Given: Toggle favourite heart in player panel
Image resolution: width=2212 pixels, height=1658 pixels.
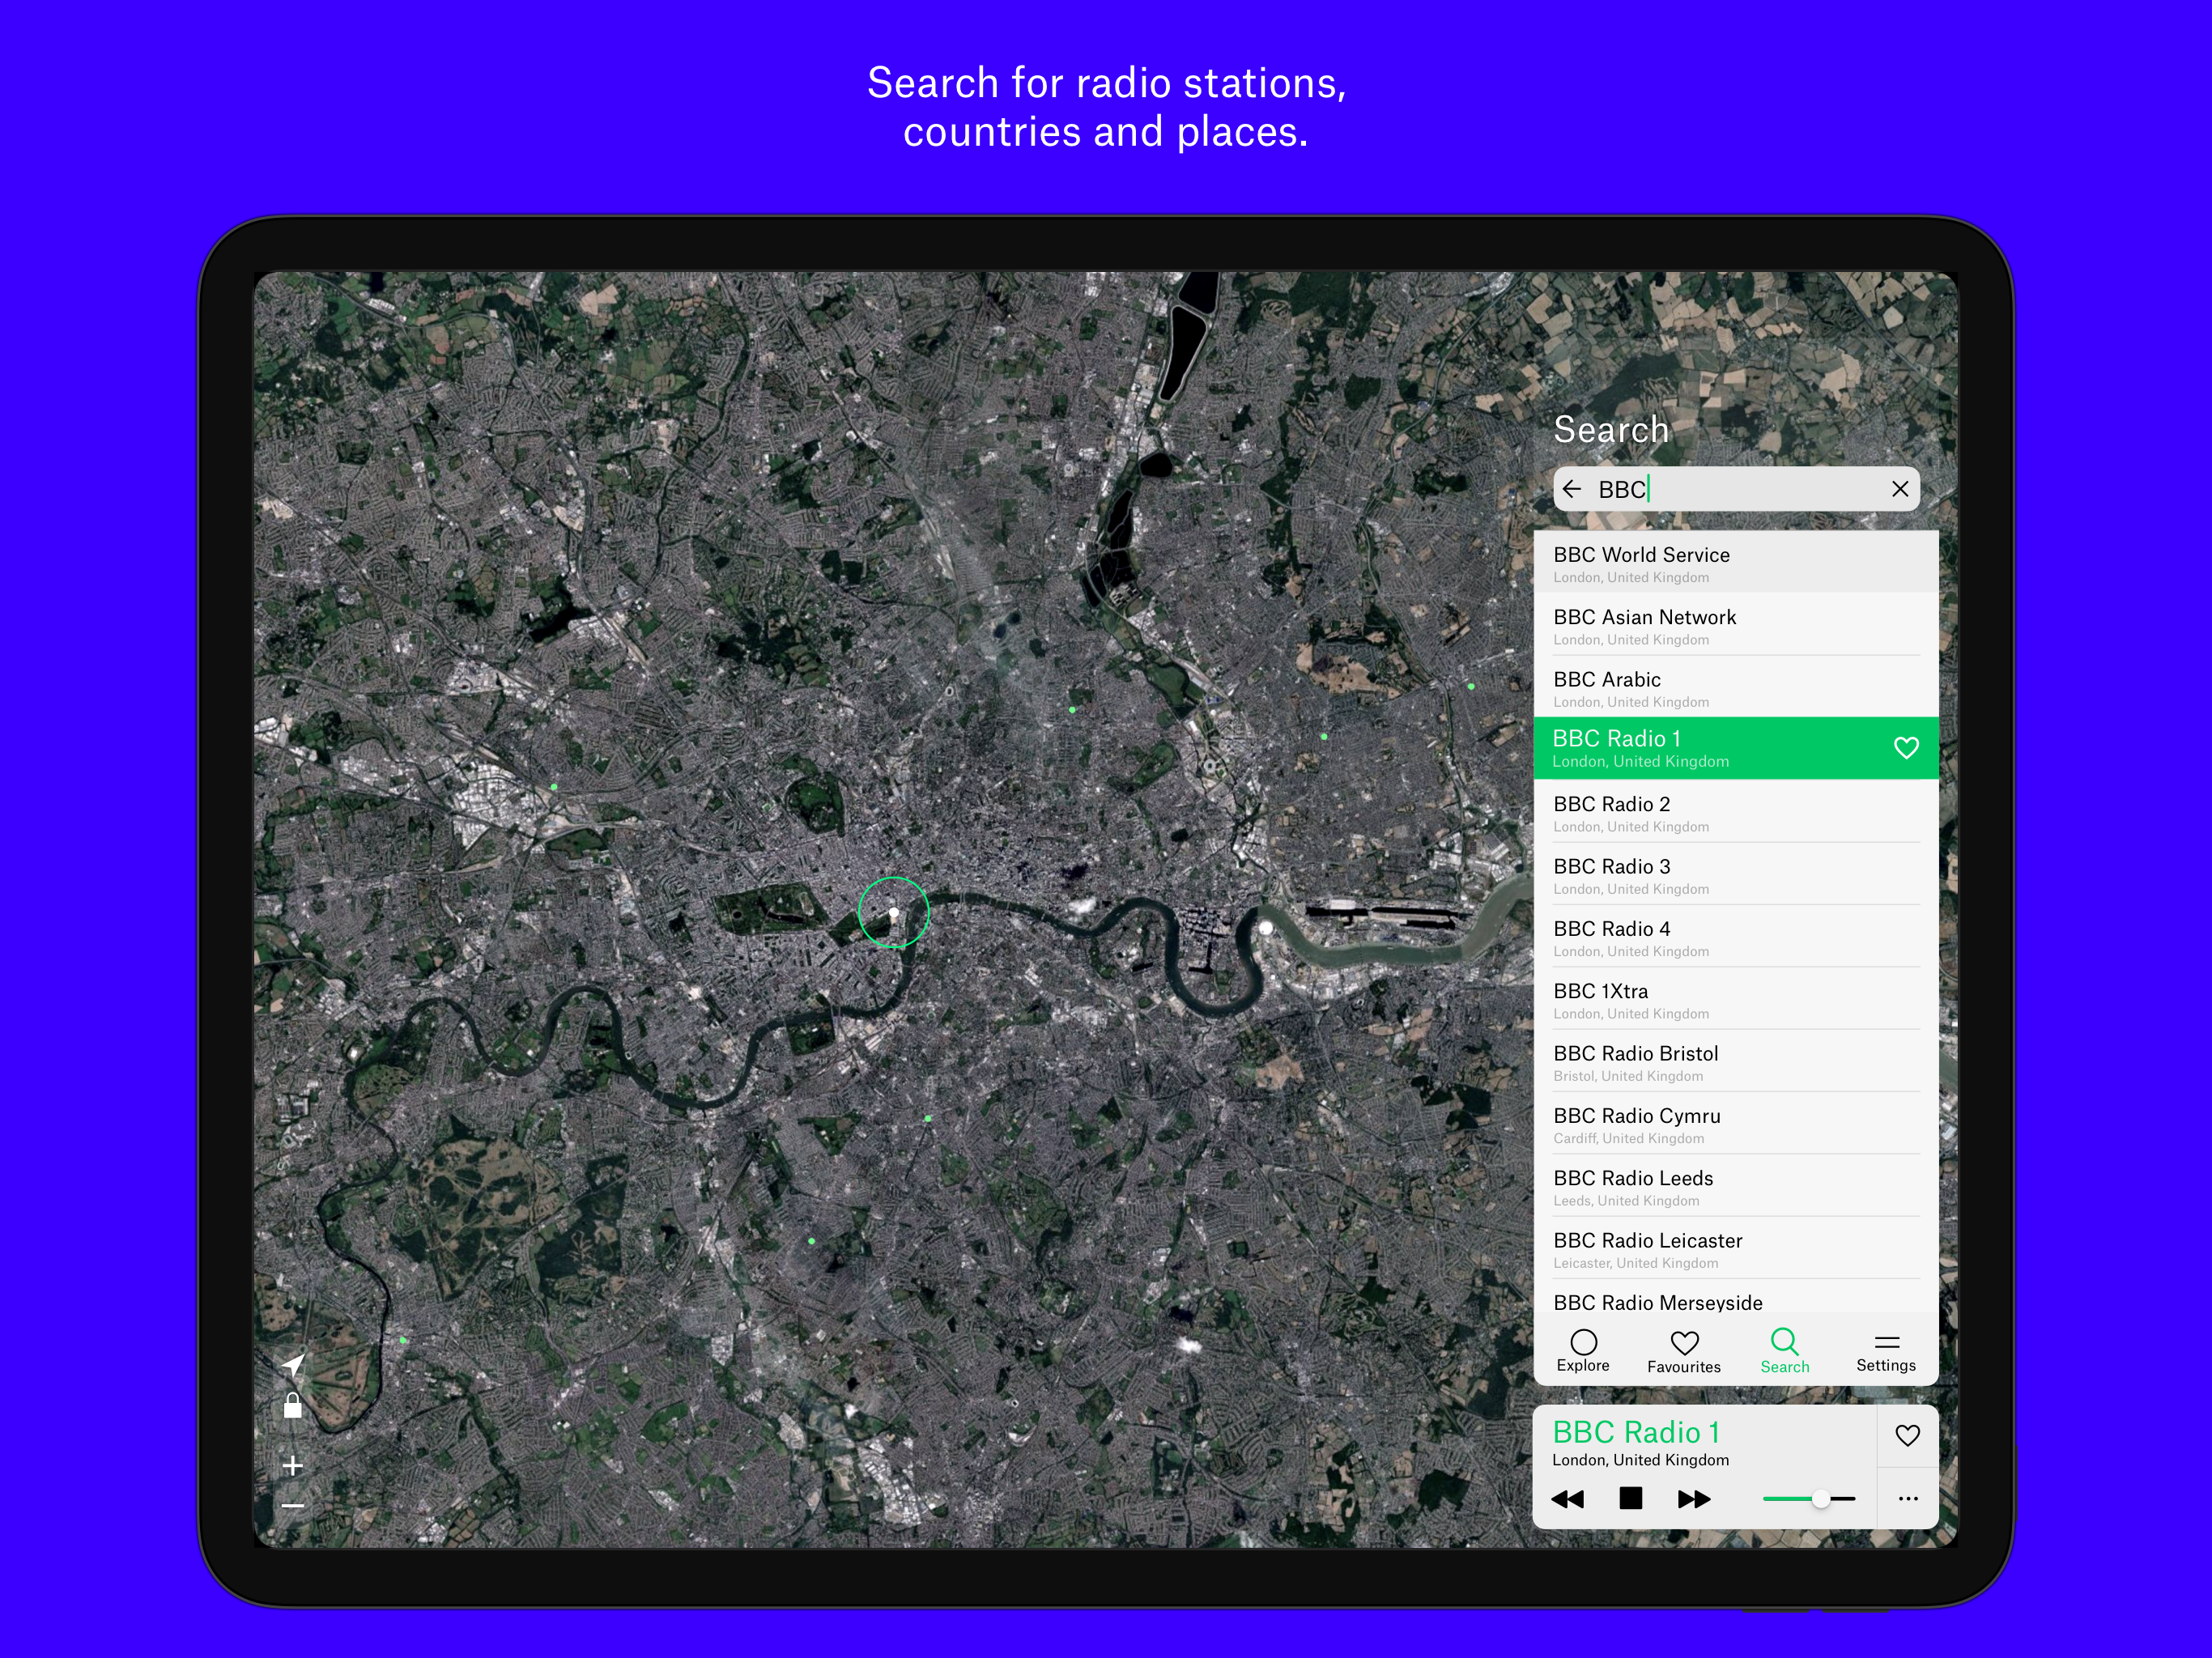Looking at the screenshot, I should pyautogui.click(x=1908, y=1436).
